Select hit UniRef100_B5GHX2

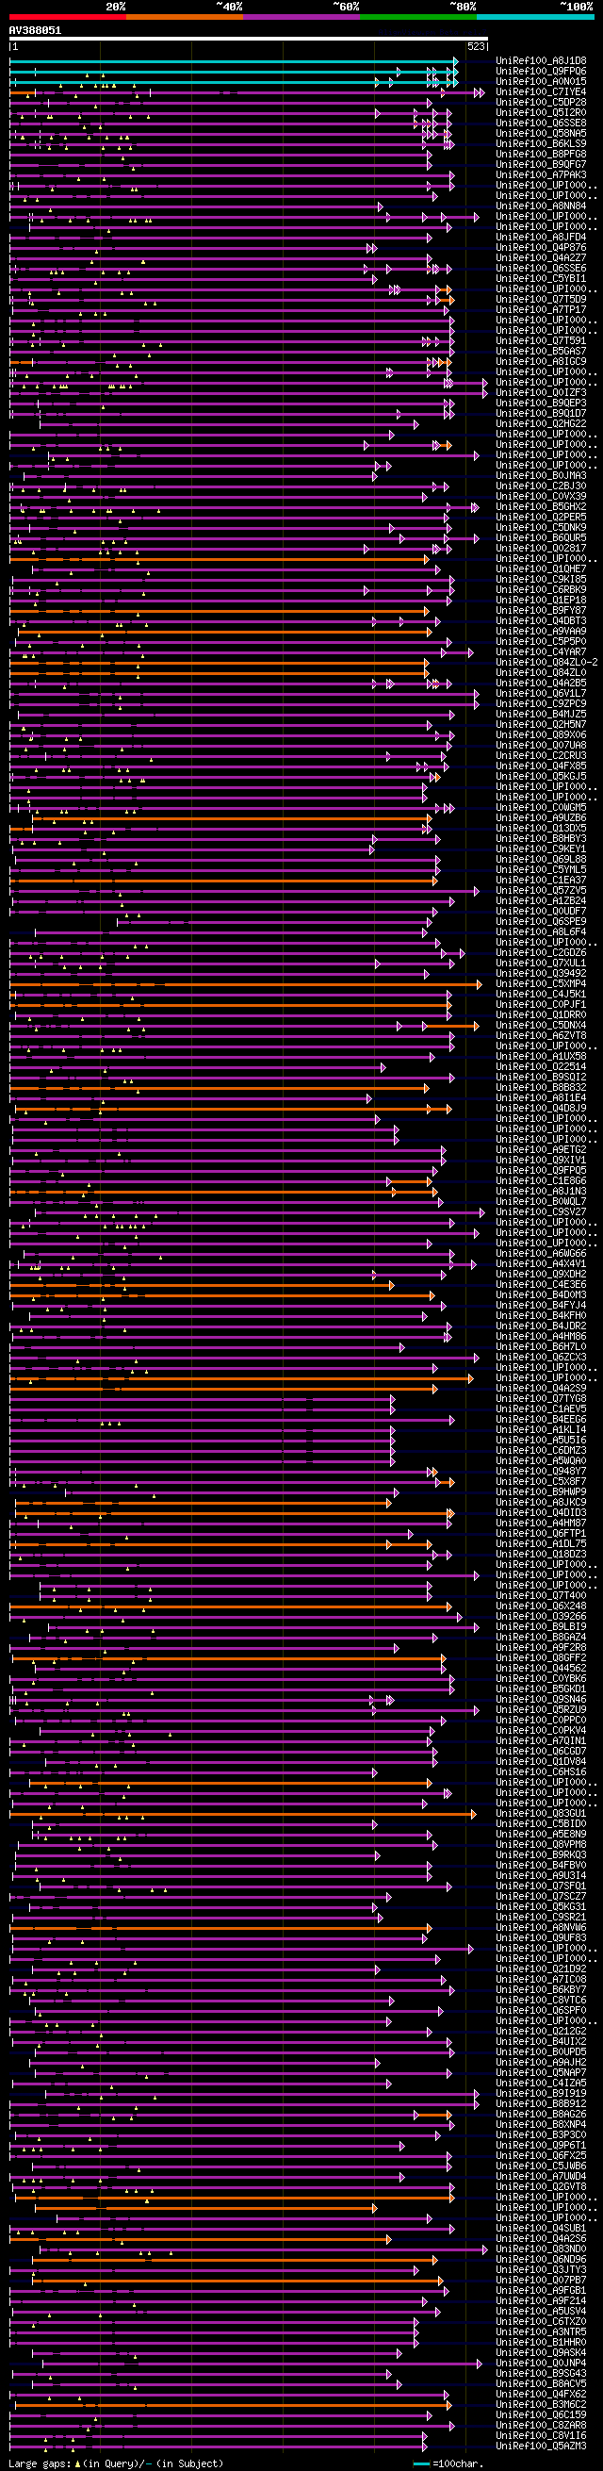click(541, 506)
